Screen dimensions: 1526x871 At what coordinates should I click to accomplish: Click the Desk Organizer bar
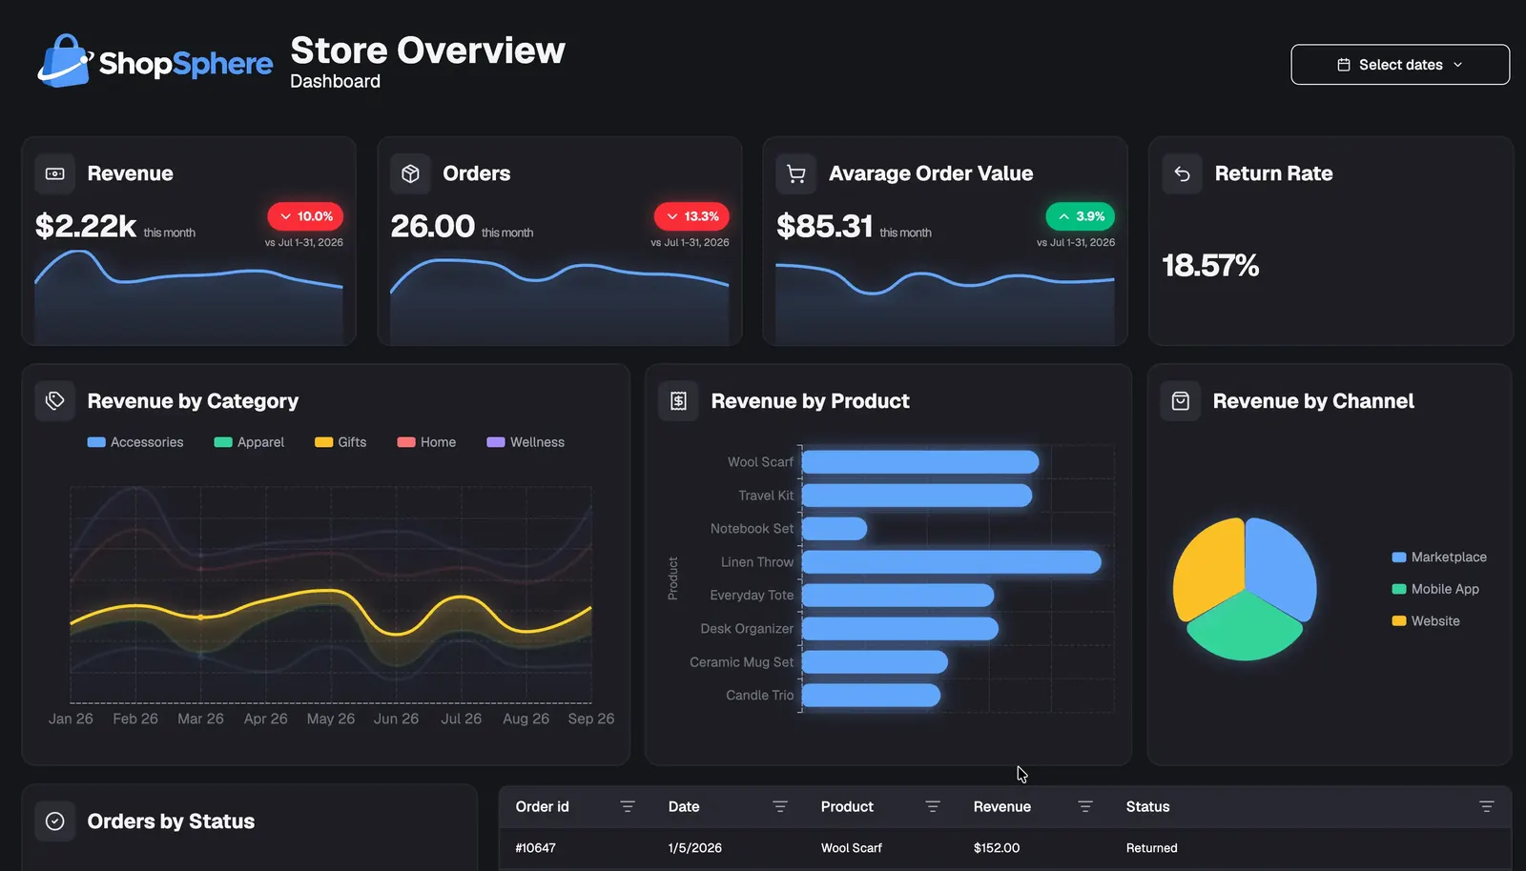click(900, 629)
